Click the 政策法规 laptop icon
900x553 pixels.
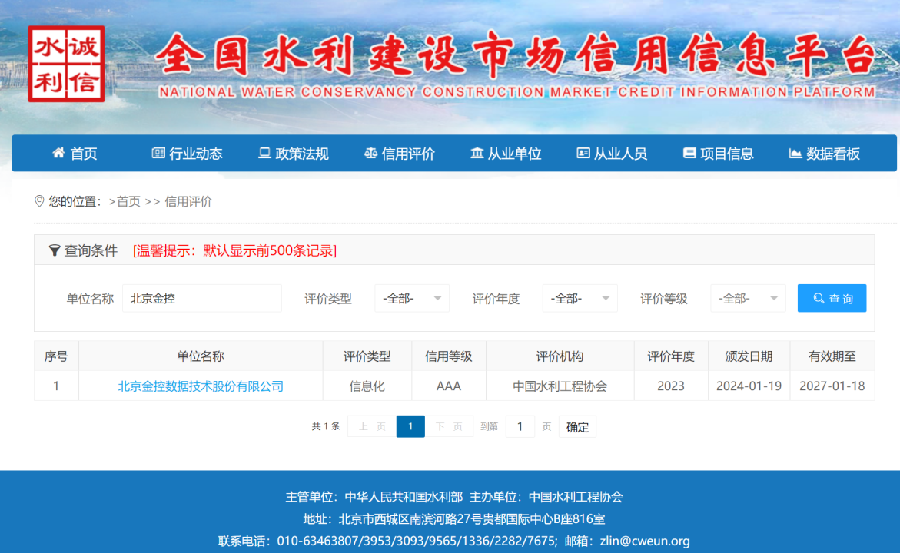click(264, 153)
